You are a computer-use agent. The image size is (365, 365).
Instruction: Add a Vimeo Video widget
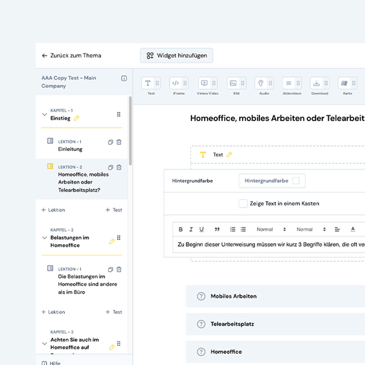pos(204,83)
